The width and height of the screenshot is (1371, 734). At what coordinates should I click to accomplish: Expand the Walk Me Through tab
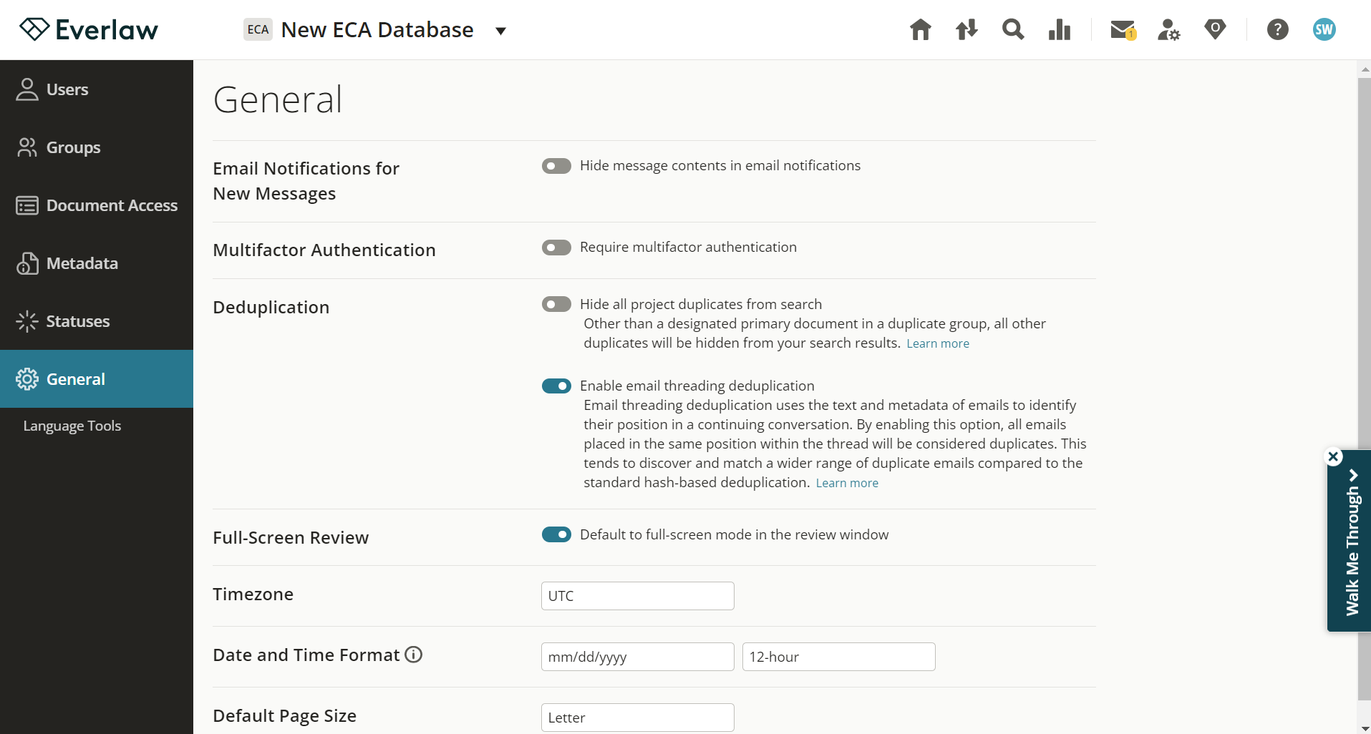point(1351,542)
